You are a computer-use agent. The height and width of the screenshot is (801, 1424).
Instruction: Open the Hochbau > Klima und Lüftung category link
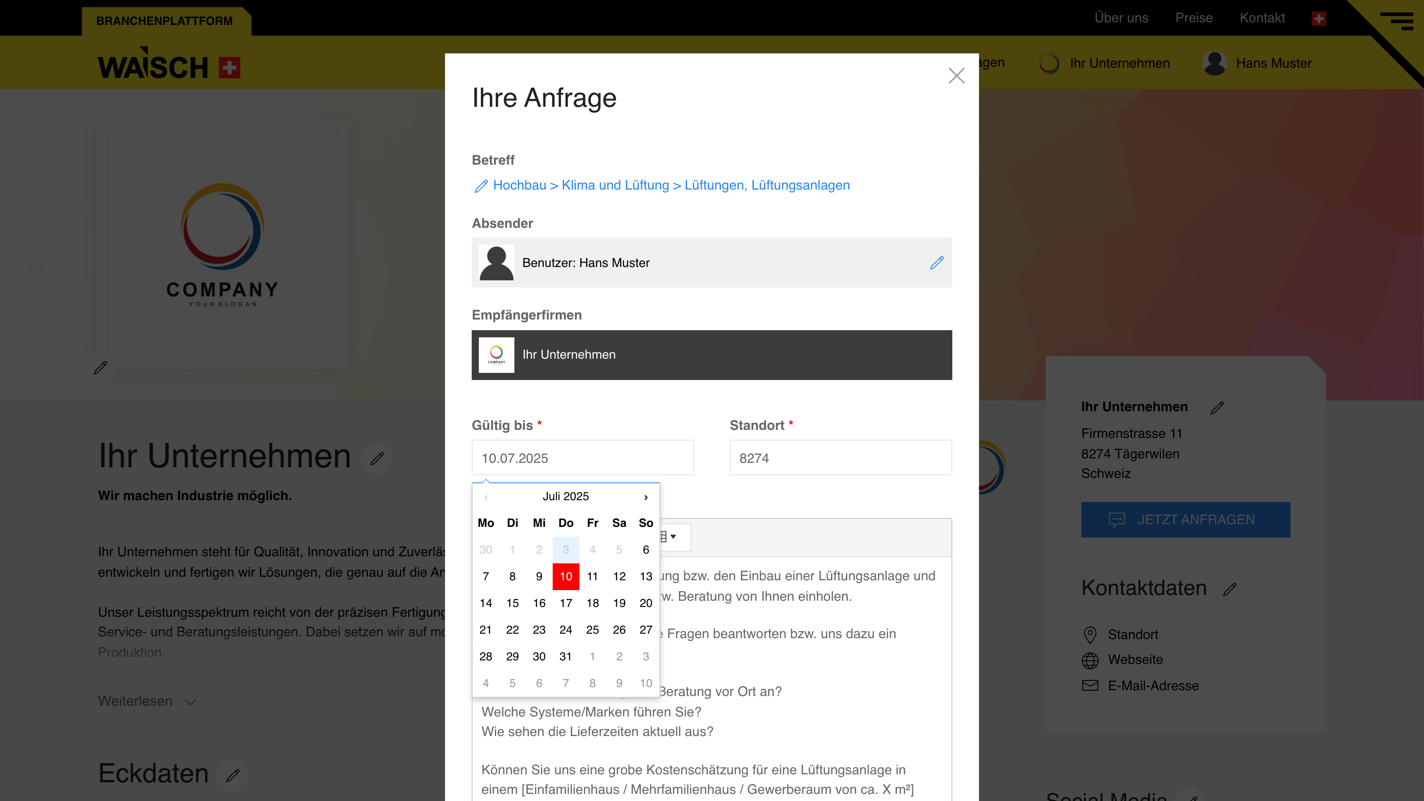point(671,185)
